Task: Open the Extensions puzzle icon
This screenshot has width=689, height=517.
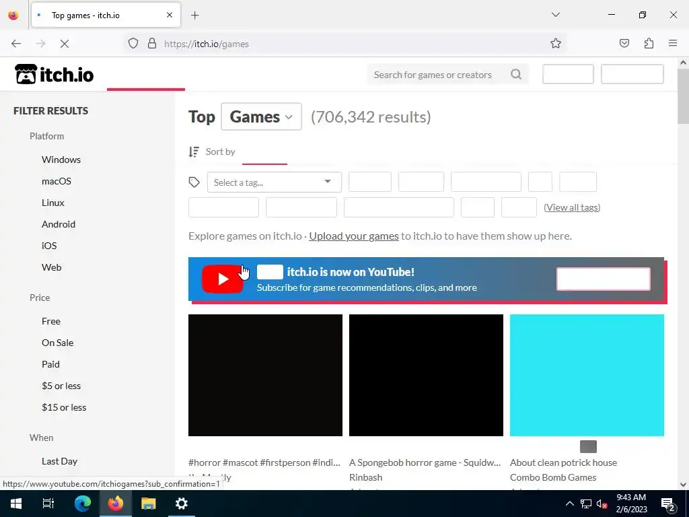Action: 649,43
